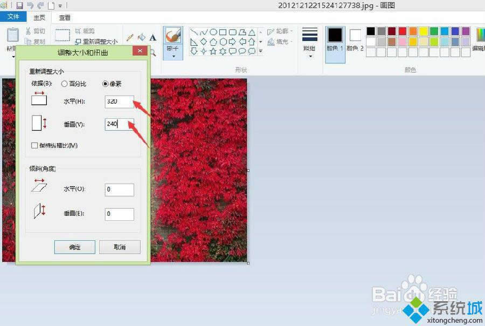Click the 取消 button to cancel resizing

120,247
